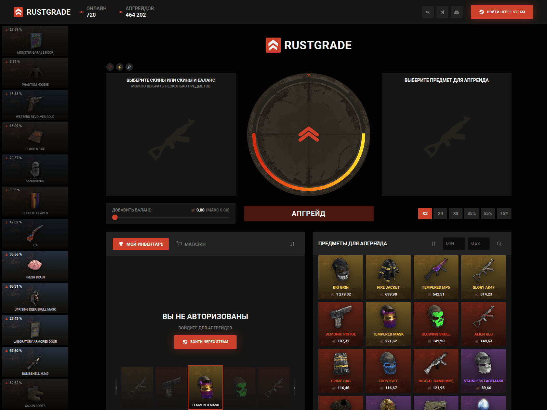Select the Tempered MP5 item card
The height and width of the screenshot is (410, 547).
436,277
